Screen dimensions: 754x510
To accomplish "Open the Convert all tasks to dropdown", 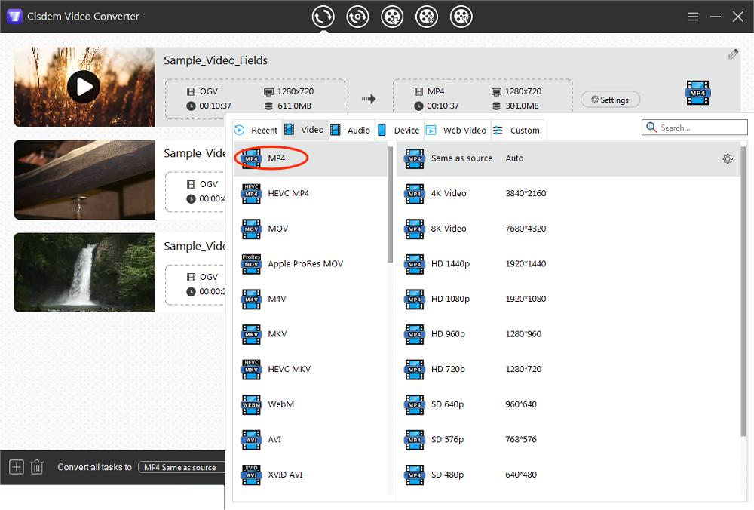I will coord(181,467).
